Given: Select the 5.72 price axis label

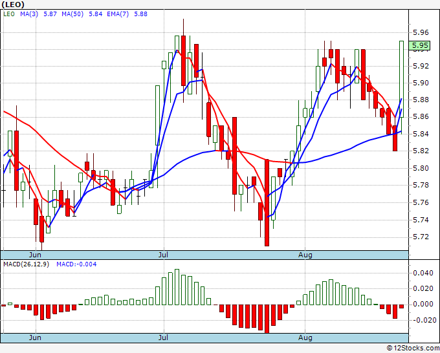Looking at the screenshot, I should [x=421, y=237].
